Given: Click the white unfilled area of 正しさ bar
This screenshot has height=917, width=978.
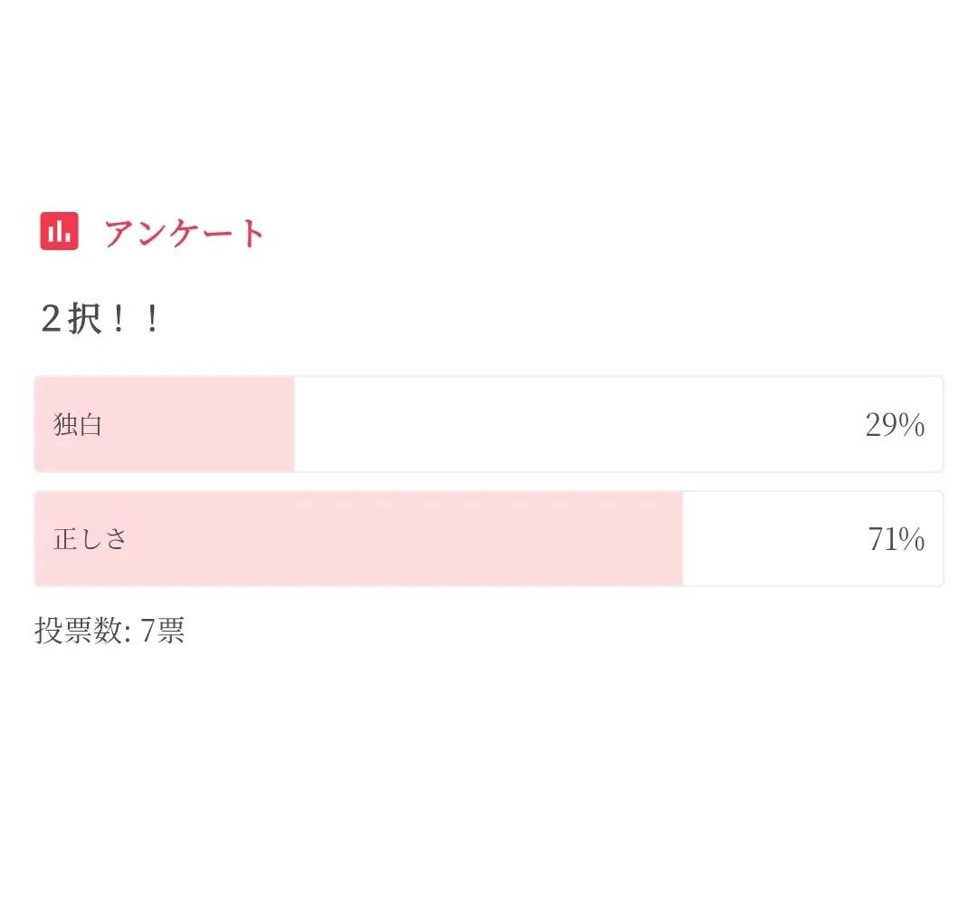Looking at the screenshot, I should [770, 539].
